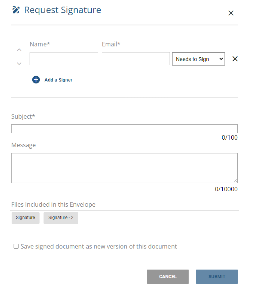257x297 pixels.
Task: Click the Message textarea resize handle
Action: tap(235, 180)
